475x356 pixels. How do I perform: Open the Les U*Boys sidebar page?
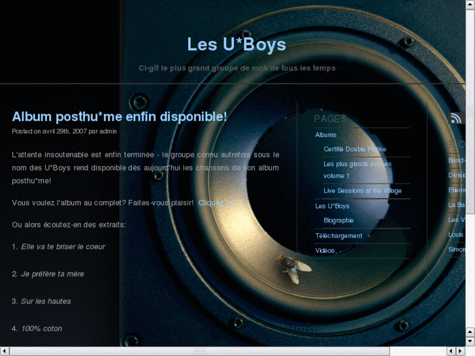pyautogui.click(x=332, y=206)
